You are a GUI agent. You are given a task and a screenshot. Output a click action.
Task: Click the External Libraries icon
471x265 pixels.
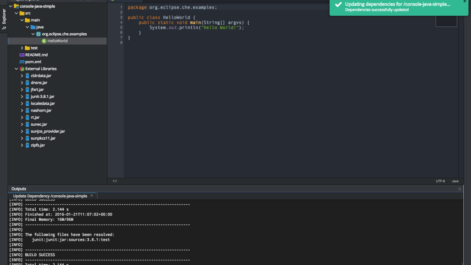pos(22,69)
